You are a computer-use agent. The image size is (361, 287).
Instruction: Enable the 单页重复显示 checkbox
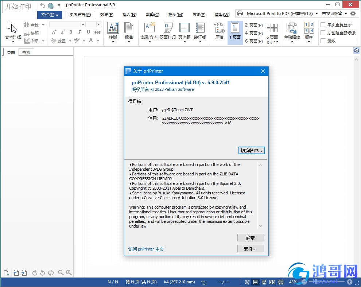tap(323, 25)
